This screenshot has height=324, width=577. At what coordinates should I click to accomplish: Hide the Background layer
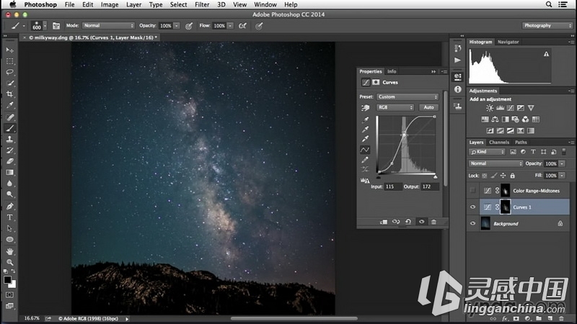tap(473, 223)
